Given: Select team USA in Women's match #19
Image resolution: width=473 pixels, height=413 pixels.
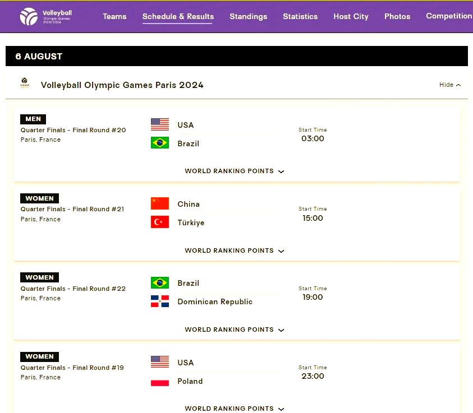Looking at the screenshot, I should (x=186, y=363).
